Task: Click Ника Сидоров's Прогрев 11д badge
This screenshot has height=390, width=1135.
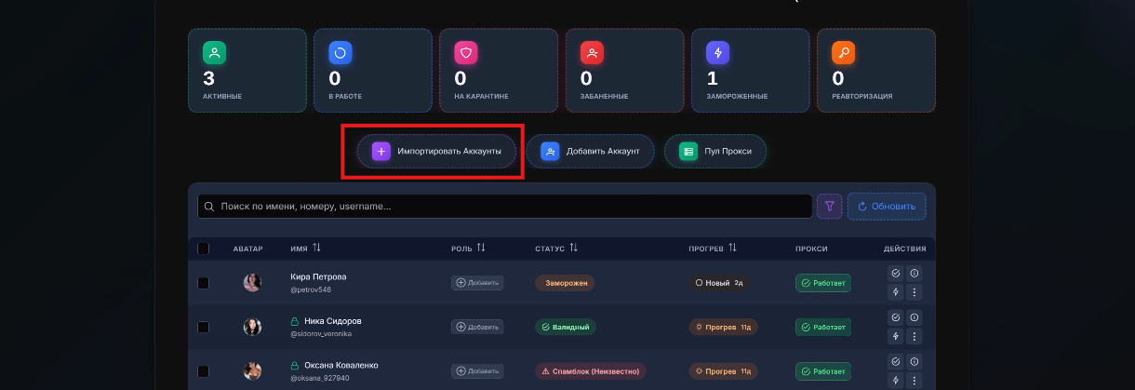Action: pyautogui.click(x=723, y=327)
